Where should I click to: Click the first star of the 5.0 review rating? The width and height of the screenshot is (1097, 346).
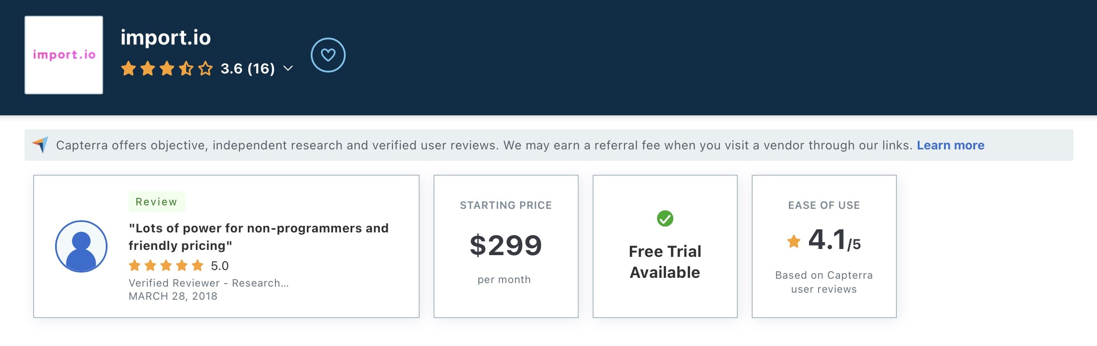point(134,265)
